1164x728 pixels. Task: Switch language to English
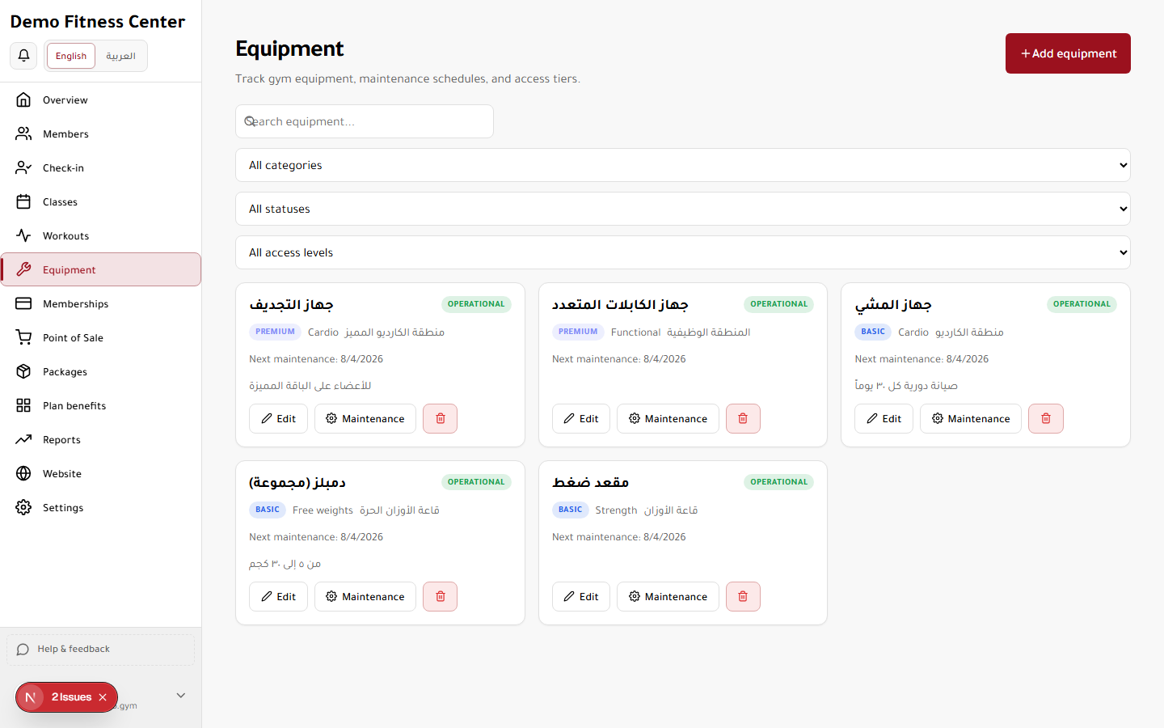[x=71, y=56]
